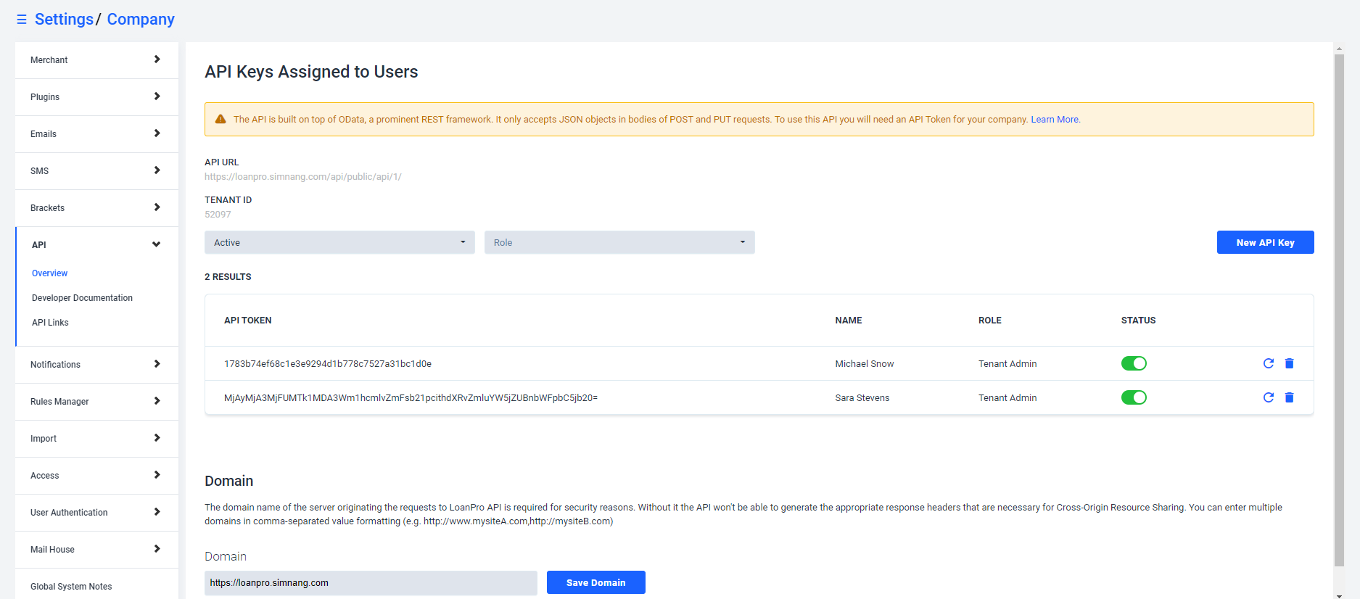1360x599 pixels.
Task: Click the scrollbar down arrow
Action: (1339, 595)
